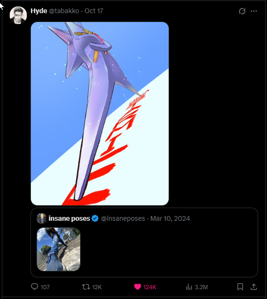Click the 12K repost count

click(97, 287)
